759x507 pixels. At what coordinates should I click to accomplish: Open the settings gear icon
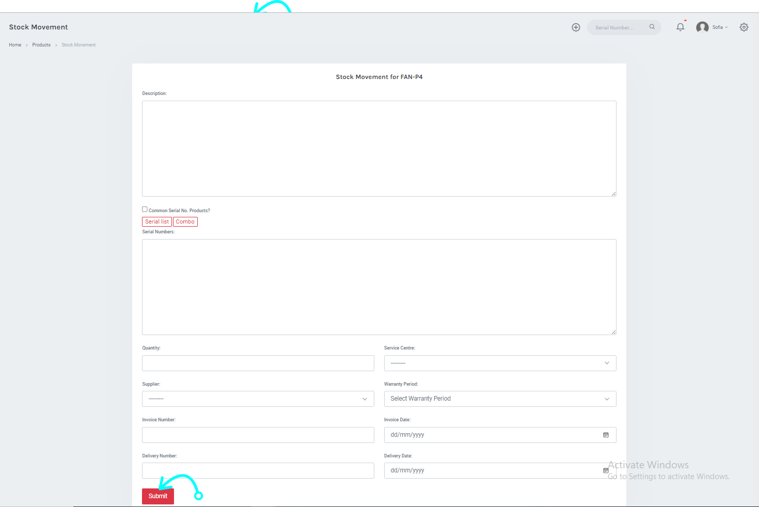point(744,27)
